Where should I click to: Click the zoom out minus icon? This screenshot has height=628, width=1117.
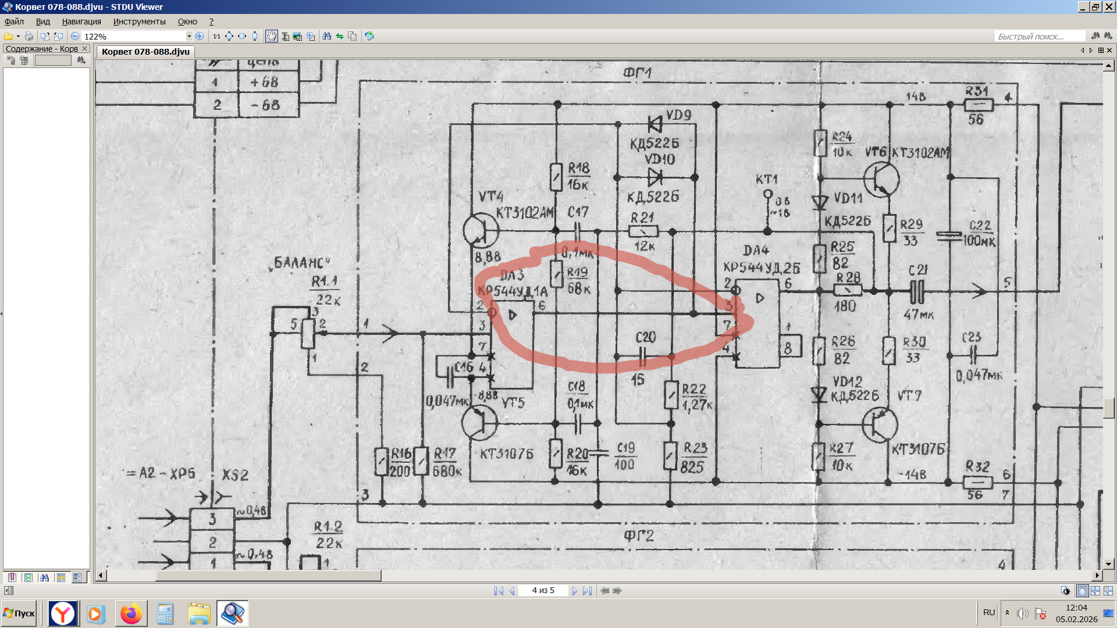75,36
